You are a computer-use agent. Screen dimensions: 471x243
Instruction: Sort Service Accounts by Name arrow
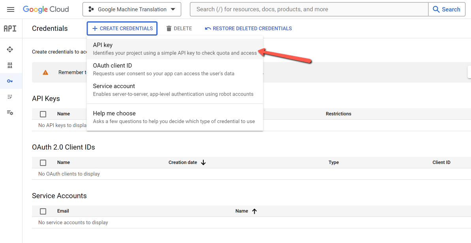pos(254,211)
